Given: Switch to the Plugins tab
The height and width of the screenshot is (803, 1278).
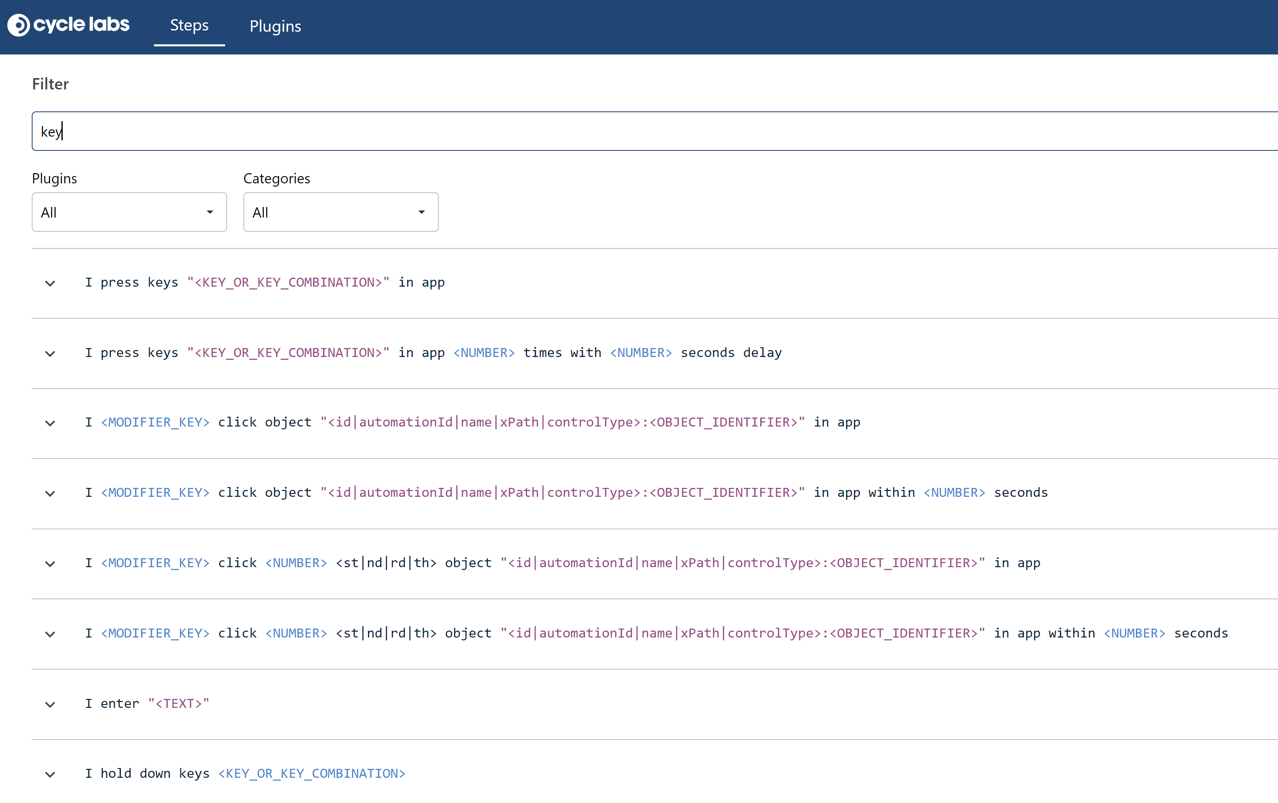Looking at the screenshot, I should point(275,26).
